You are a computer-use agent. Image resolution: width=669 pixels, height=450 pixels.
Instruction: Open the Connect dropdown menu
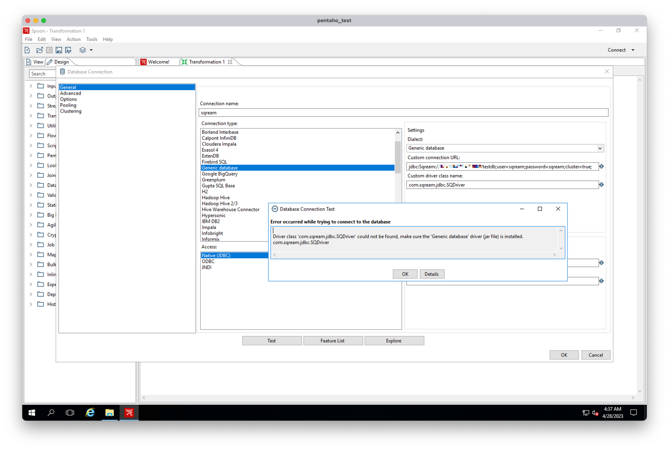click(621, 50)
